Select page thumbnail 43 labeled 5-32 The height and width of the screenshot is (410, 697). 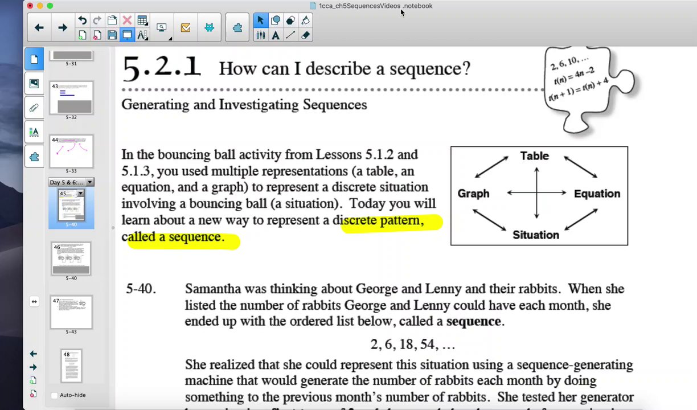[71, 98]
